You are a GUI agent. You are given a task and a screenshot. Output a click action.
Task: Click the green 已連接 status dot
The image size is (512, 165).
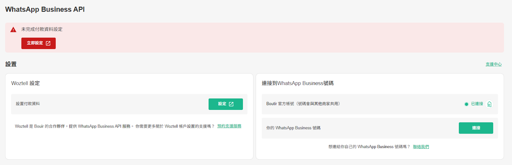[466, 104]
